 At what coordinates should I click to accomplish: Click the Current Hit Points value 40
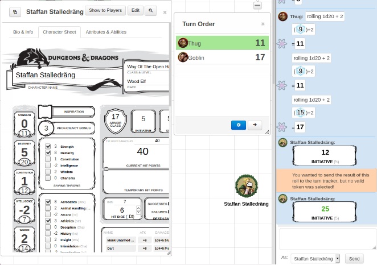coord(142,151)
